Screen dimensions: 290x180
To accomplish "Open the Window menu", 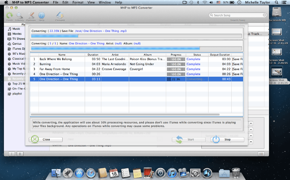I will 105,2.
